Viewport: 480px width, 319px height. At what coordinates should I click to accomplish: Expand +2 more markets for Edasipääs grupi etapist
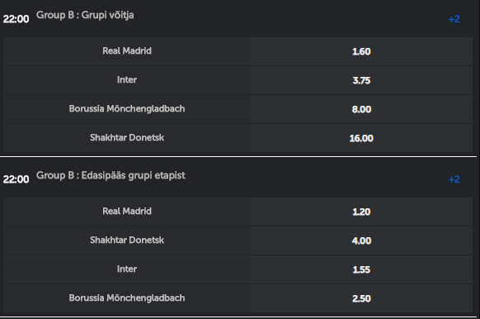point(454,179)
